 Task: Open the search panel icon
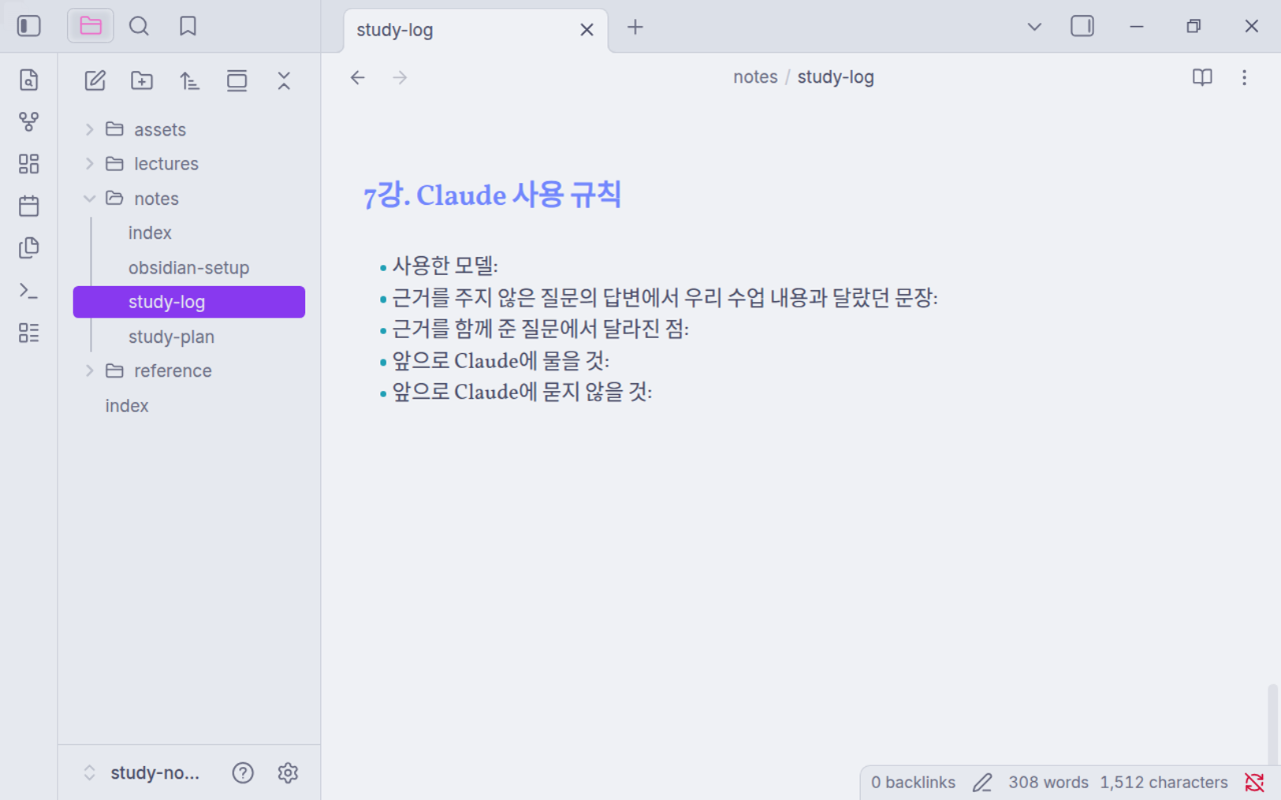(139, 26)
